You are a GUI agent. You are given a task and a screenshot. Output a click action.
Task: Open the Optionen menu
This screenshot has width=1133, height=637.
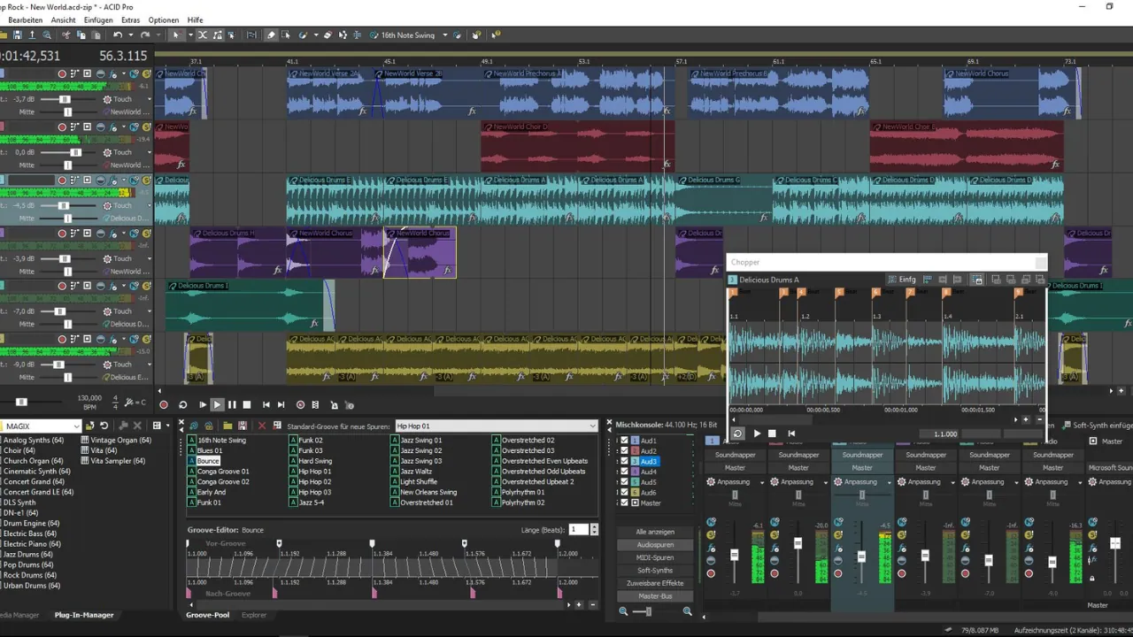[164, 19]
